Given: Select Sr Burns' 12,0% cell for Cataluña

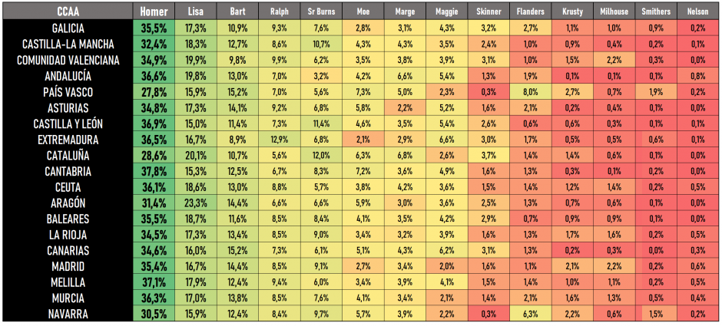Looking at the screenshot, I should tap(321, 155).
